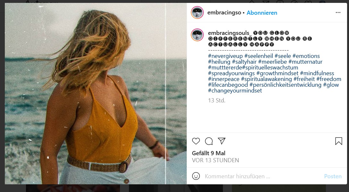
Task: Follow the #mindfulness hashtag link
Action: pos(317,73)
